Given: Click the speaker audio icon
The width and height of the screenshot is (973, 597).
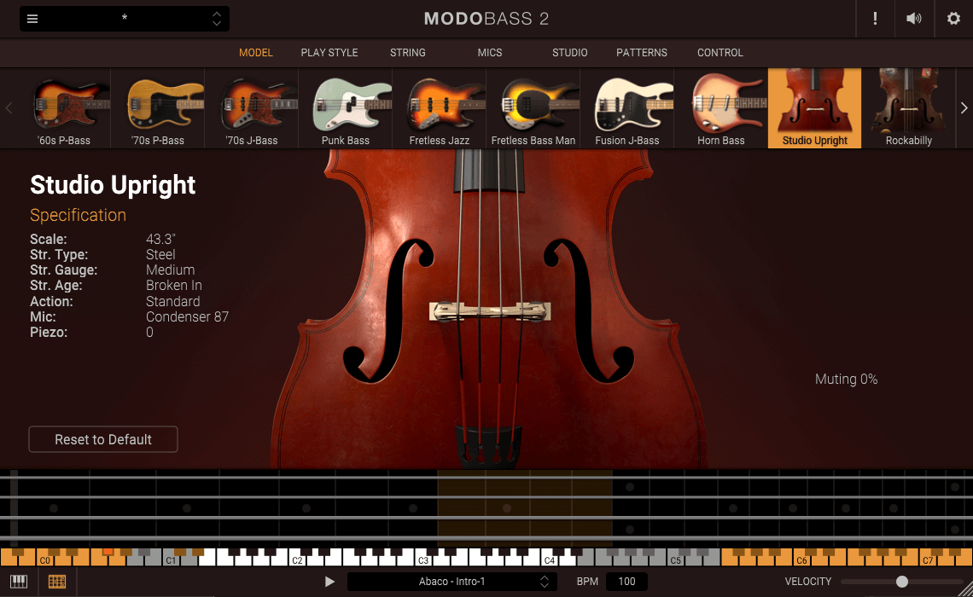Looking at the screenshot, I should [x=913, y=19].
